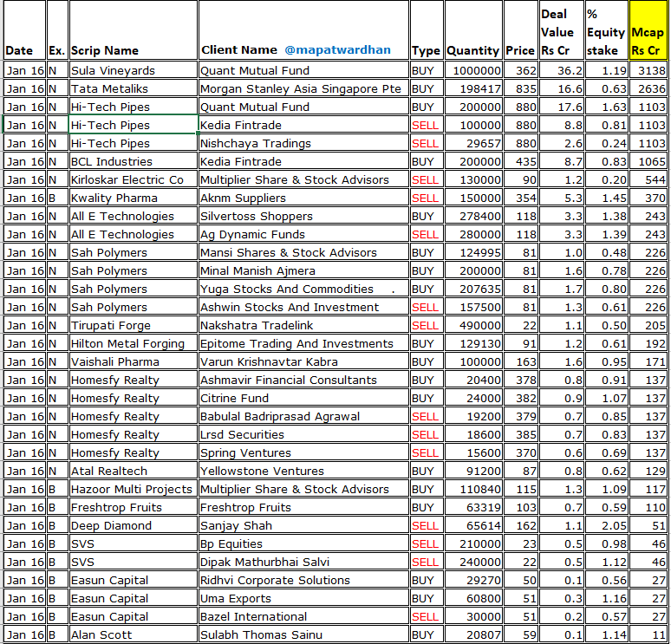Click the 'Sulabh Thomas Sainu' cell

coord(303,634)
